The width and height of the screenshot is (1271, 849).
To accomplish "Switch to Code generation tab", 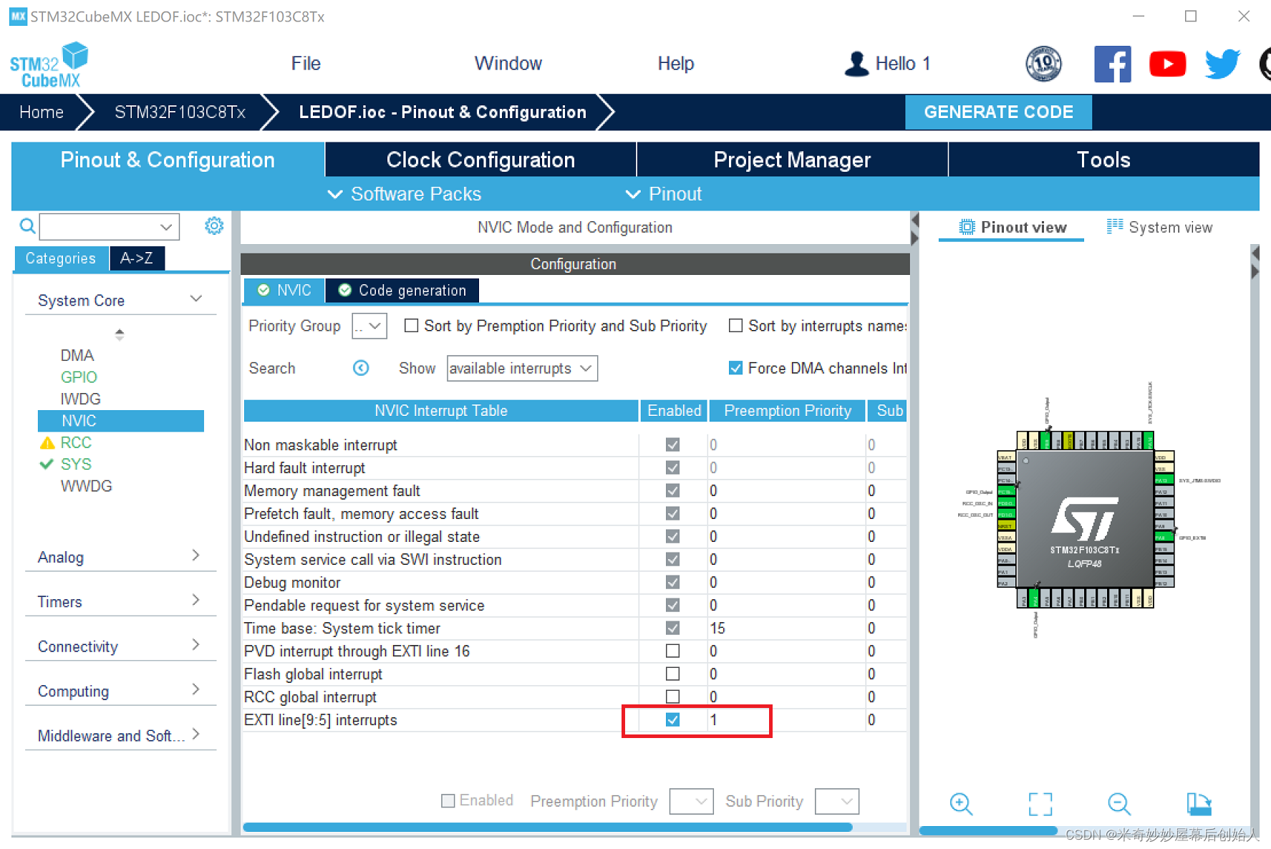I will (x=402, y=290).
